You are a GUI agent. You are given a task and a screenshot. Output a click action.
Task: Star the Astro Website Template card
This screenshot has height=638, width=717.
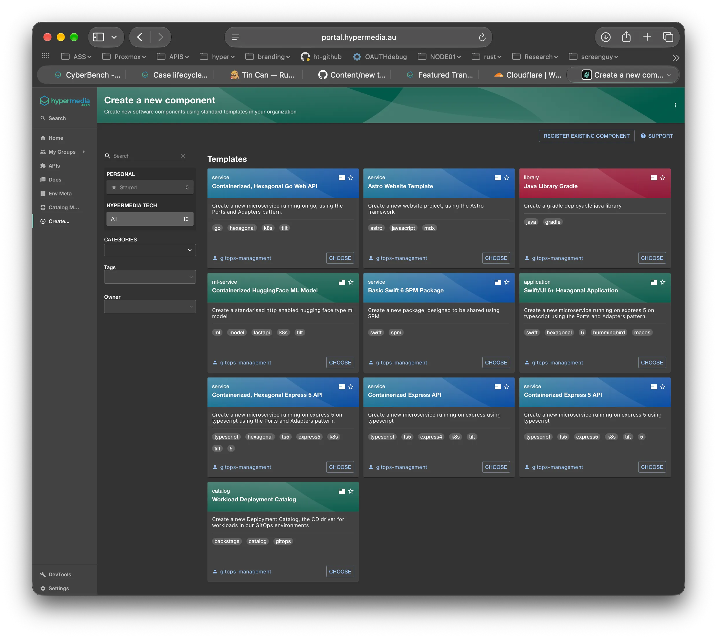pyautogui.click(x=507, y=177)
